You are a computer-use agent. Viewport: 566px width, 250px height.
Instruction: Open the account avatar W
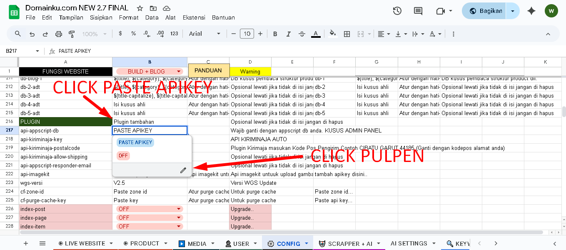pos(551,11)
